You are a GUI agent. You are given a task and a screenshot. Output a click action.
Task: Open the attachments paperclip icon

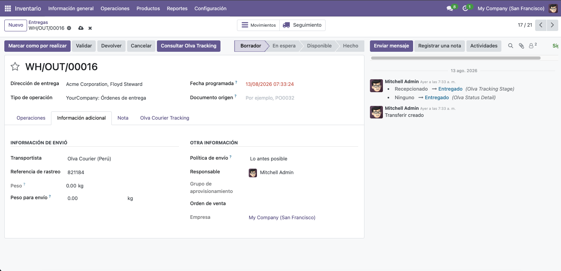click(x=521, y=46)
